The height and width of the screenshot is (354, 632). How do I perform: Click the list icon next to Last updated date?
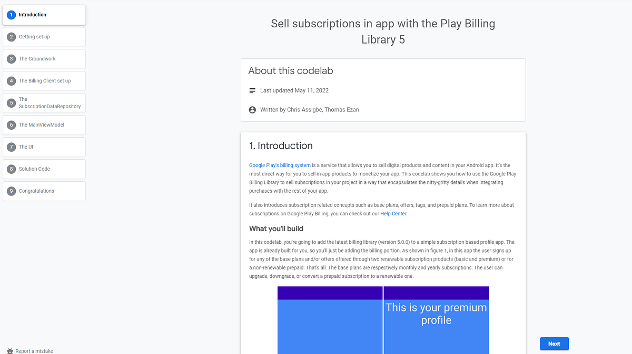[252, 90]
